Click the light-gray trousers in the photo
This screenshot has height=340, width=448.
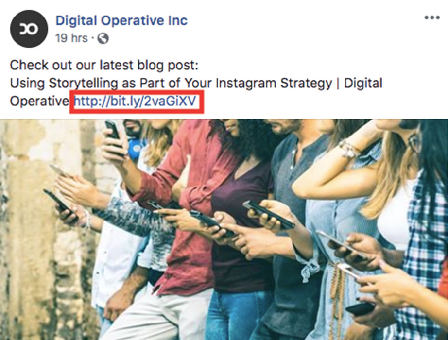tap(157, 317)
